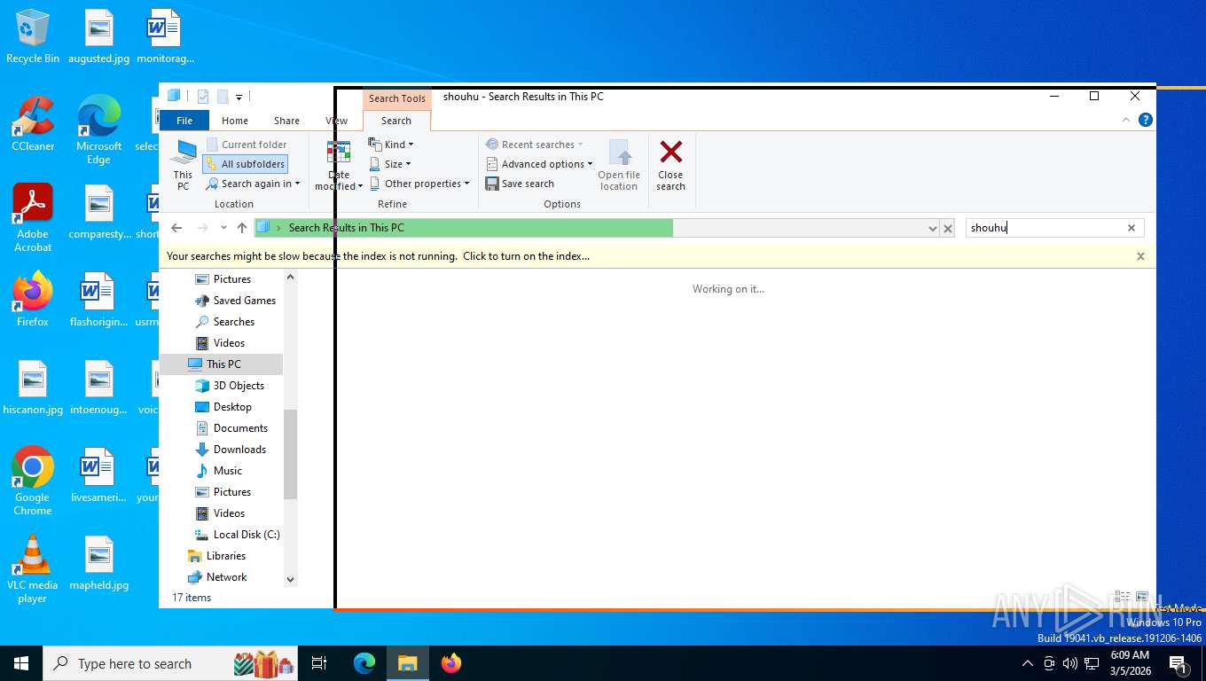The width and height of the screenshot is (1206, 681).
Task: Click the This PC search location icon
Action: pos(183,165)
